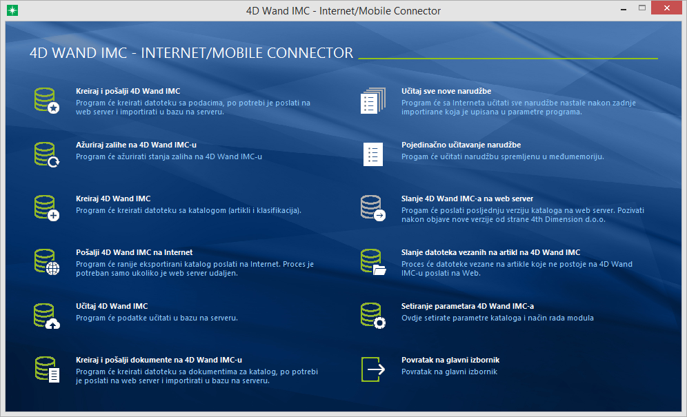Open Pošalji 4D Wand IMC na Internet
This screenshot has height=417, width=687.
(134, 252)
